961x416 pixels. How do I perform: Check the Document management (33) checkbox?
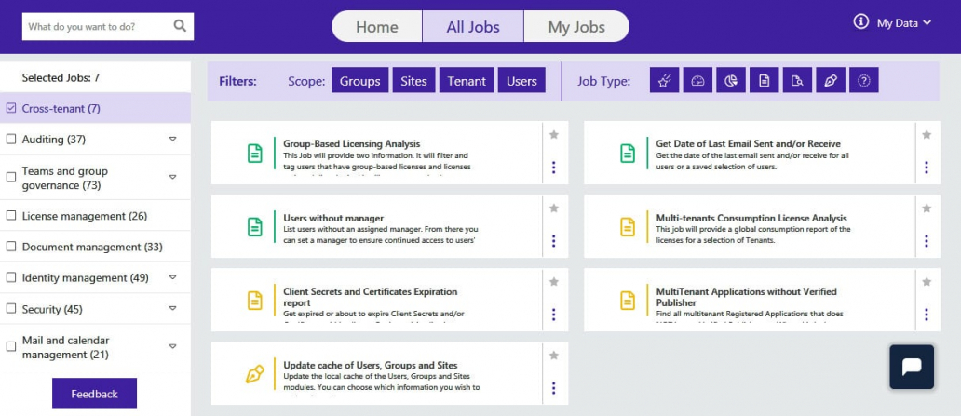coord(11,247)
